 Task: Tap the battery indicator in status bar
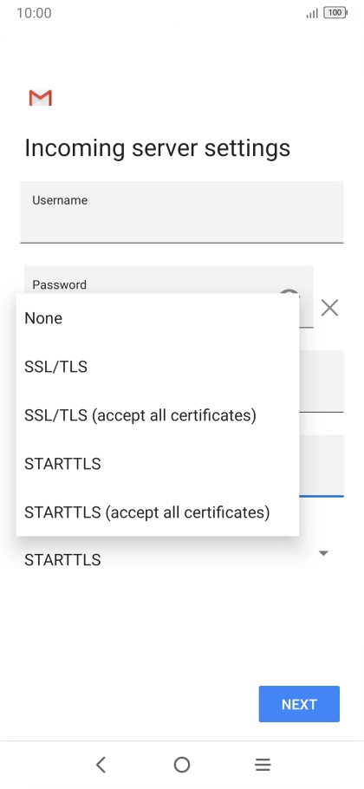335,13
